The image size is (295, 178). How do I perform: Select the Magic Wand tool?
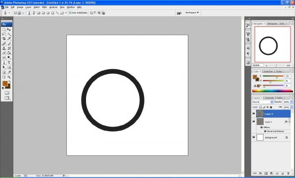coord(9,34)
